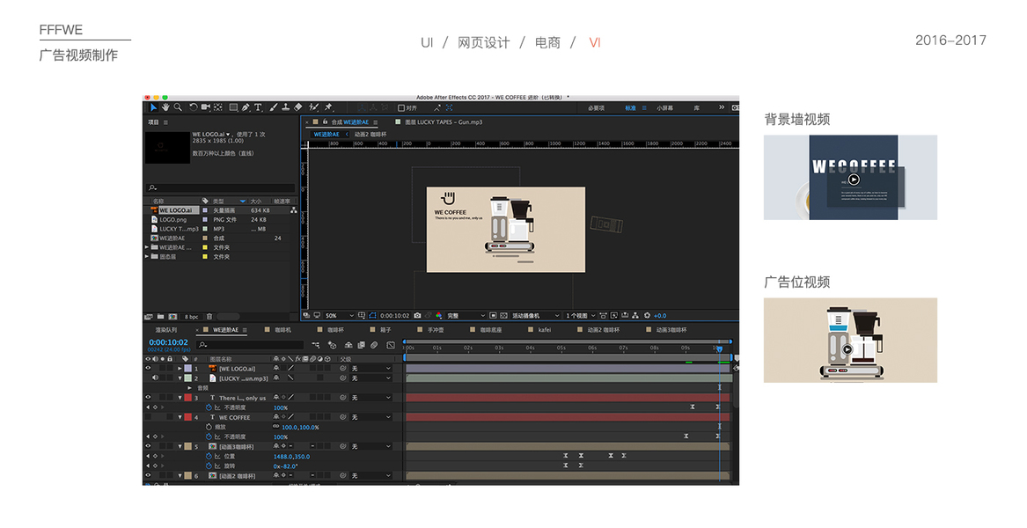Click the motion blur enable icon in timeline

pos(375,345)
